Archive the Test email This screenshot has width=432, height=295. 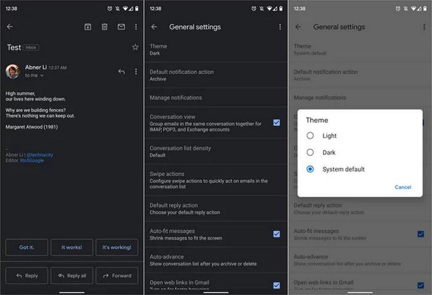88,27
